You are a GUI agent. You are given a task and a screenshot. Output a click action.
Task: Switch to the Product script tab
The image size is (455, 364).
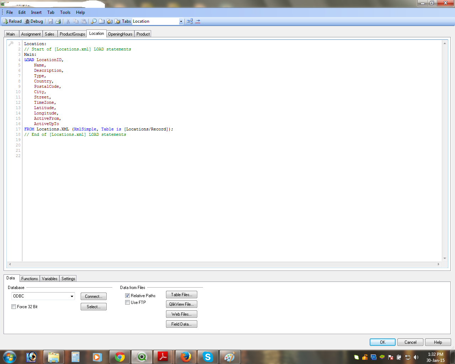coord(143,34)
